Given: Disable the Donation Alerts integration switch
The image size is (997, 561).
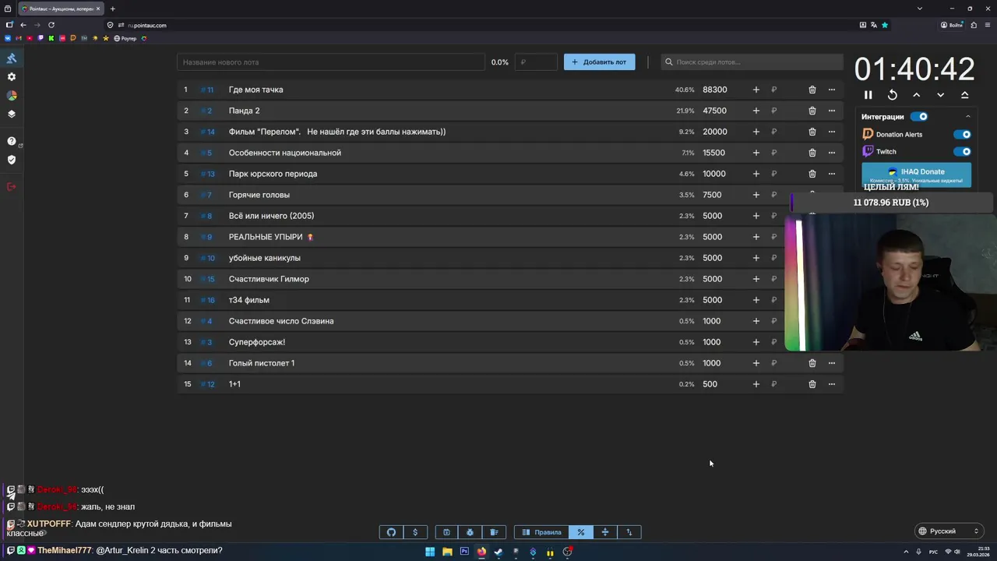Looking at the screenshot, I should pos(963,134).
